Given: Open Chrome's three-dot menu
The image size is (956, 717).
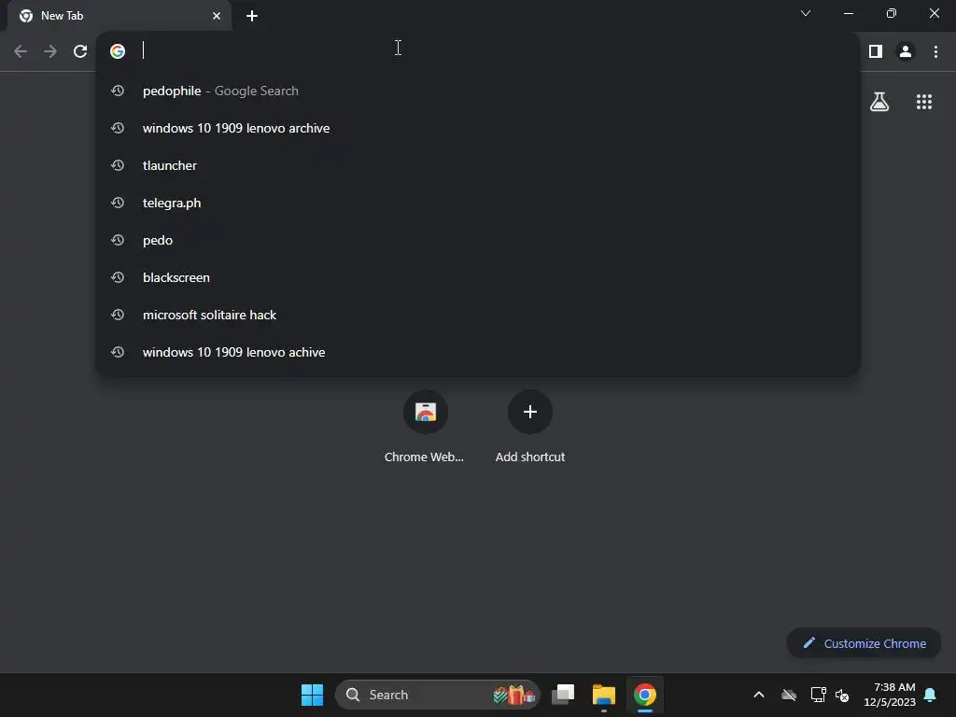Looking at the screenshot, I should [935, 52].
